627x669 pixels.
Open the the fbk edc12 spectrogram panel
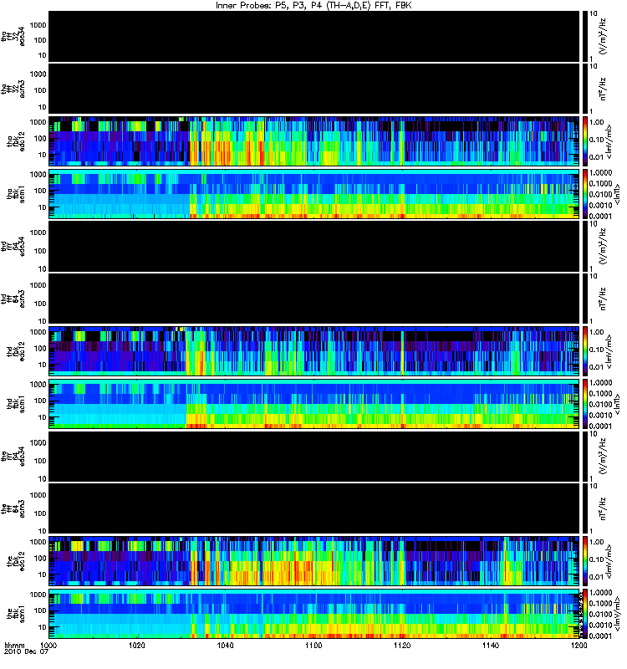tap(314, 561)
